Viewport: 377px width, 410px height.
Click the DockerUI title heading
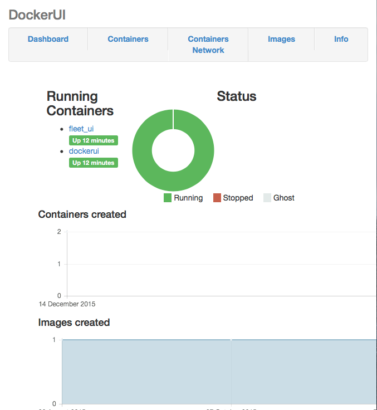tap(37, 14)
